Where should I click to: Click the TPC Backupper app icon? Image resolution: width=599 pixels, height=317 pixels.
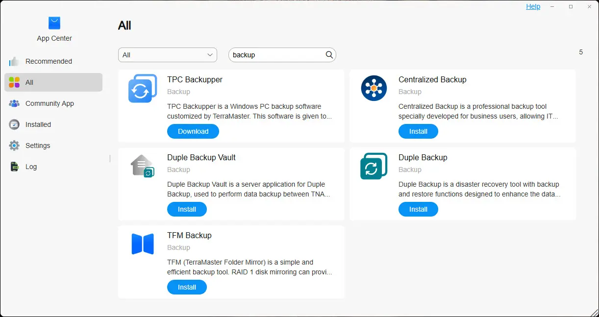(142, 89)
